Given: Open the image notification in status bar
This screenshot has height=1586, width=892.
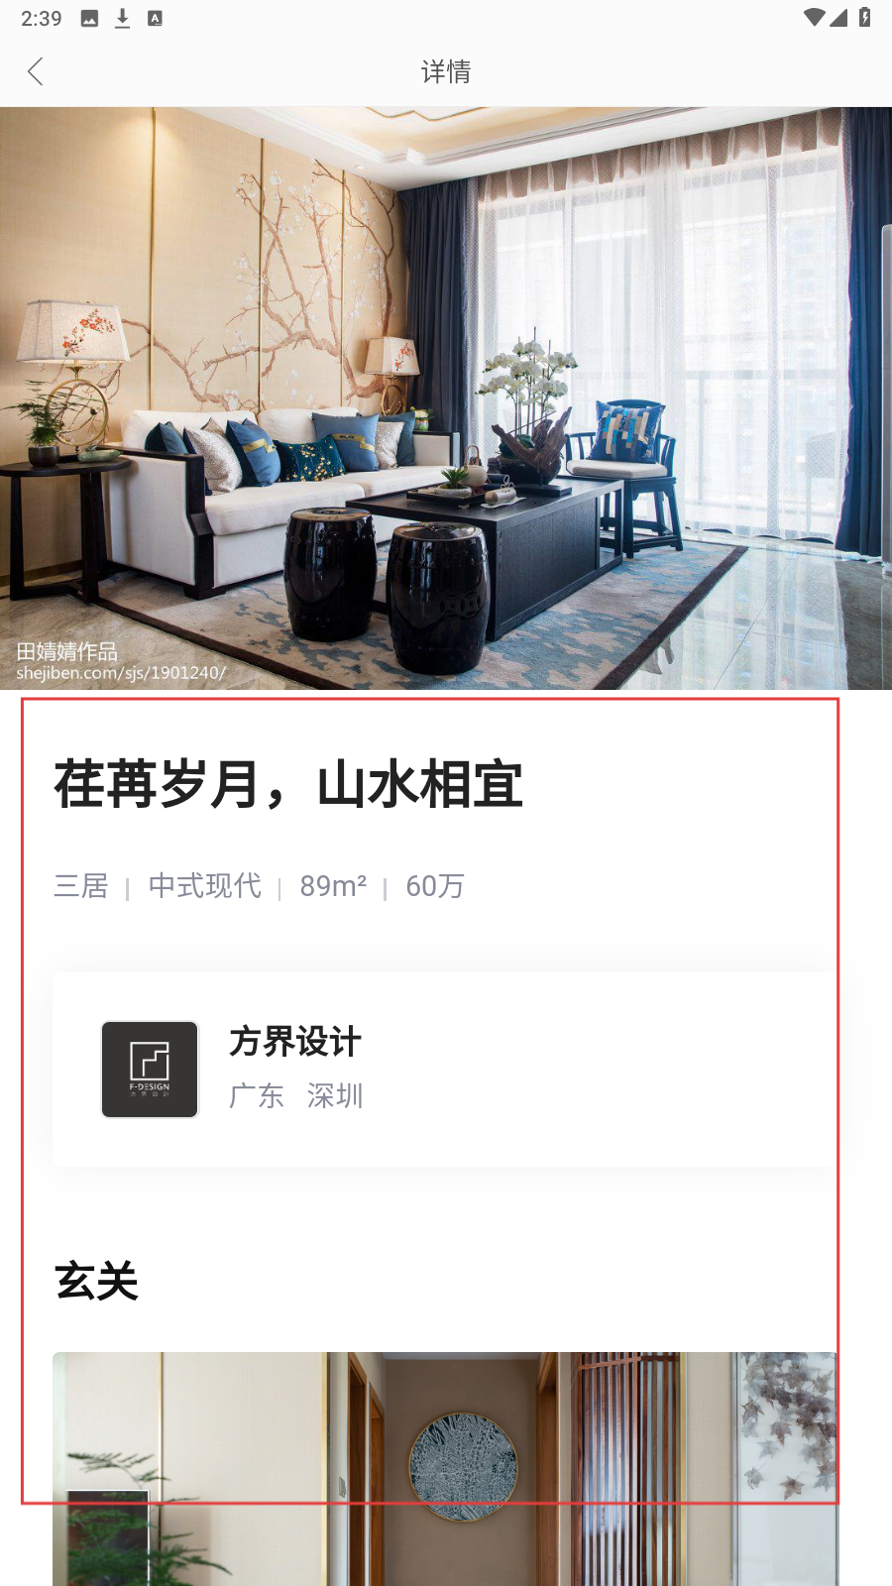Looking at the screenshot, I should click(x=89, y=18).
